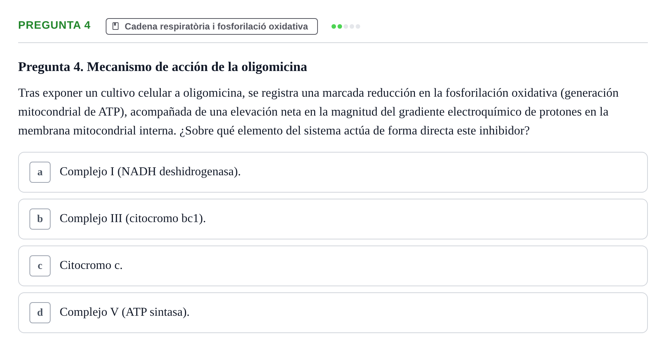Click the first green difficulty dot
This screenshot has width=666, height=352.
coord(334,26)
